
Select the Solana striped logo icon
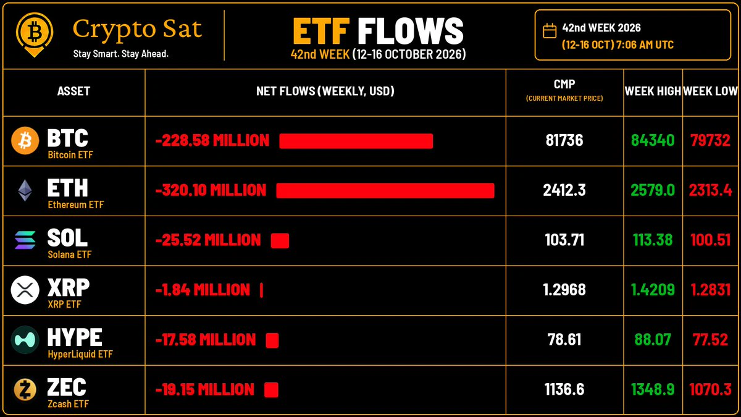tap(25, 240)
